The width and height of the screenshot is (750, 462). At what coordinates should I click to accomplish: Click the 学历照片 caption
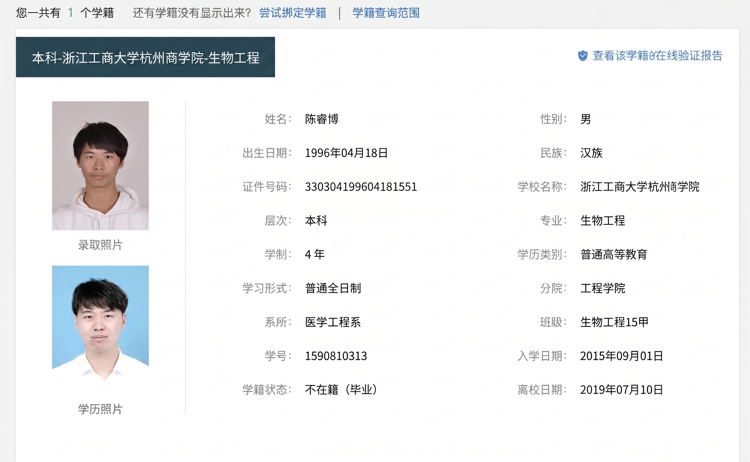100,409
